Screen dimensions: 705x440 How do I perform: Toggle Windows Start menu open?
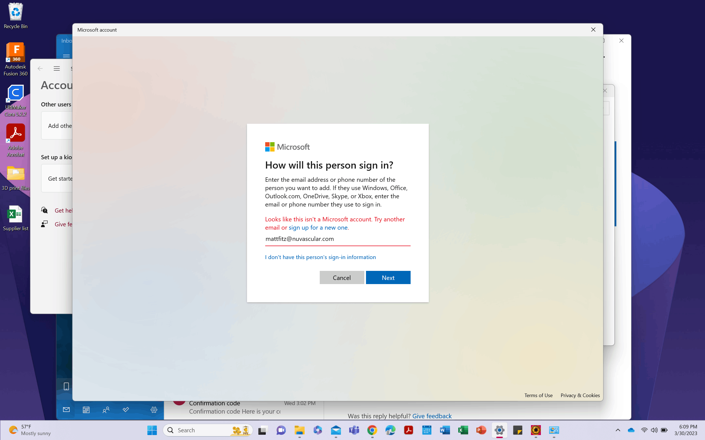click(152, 430)
